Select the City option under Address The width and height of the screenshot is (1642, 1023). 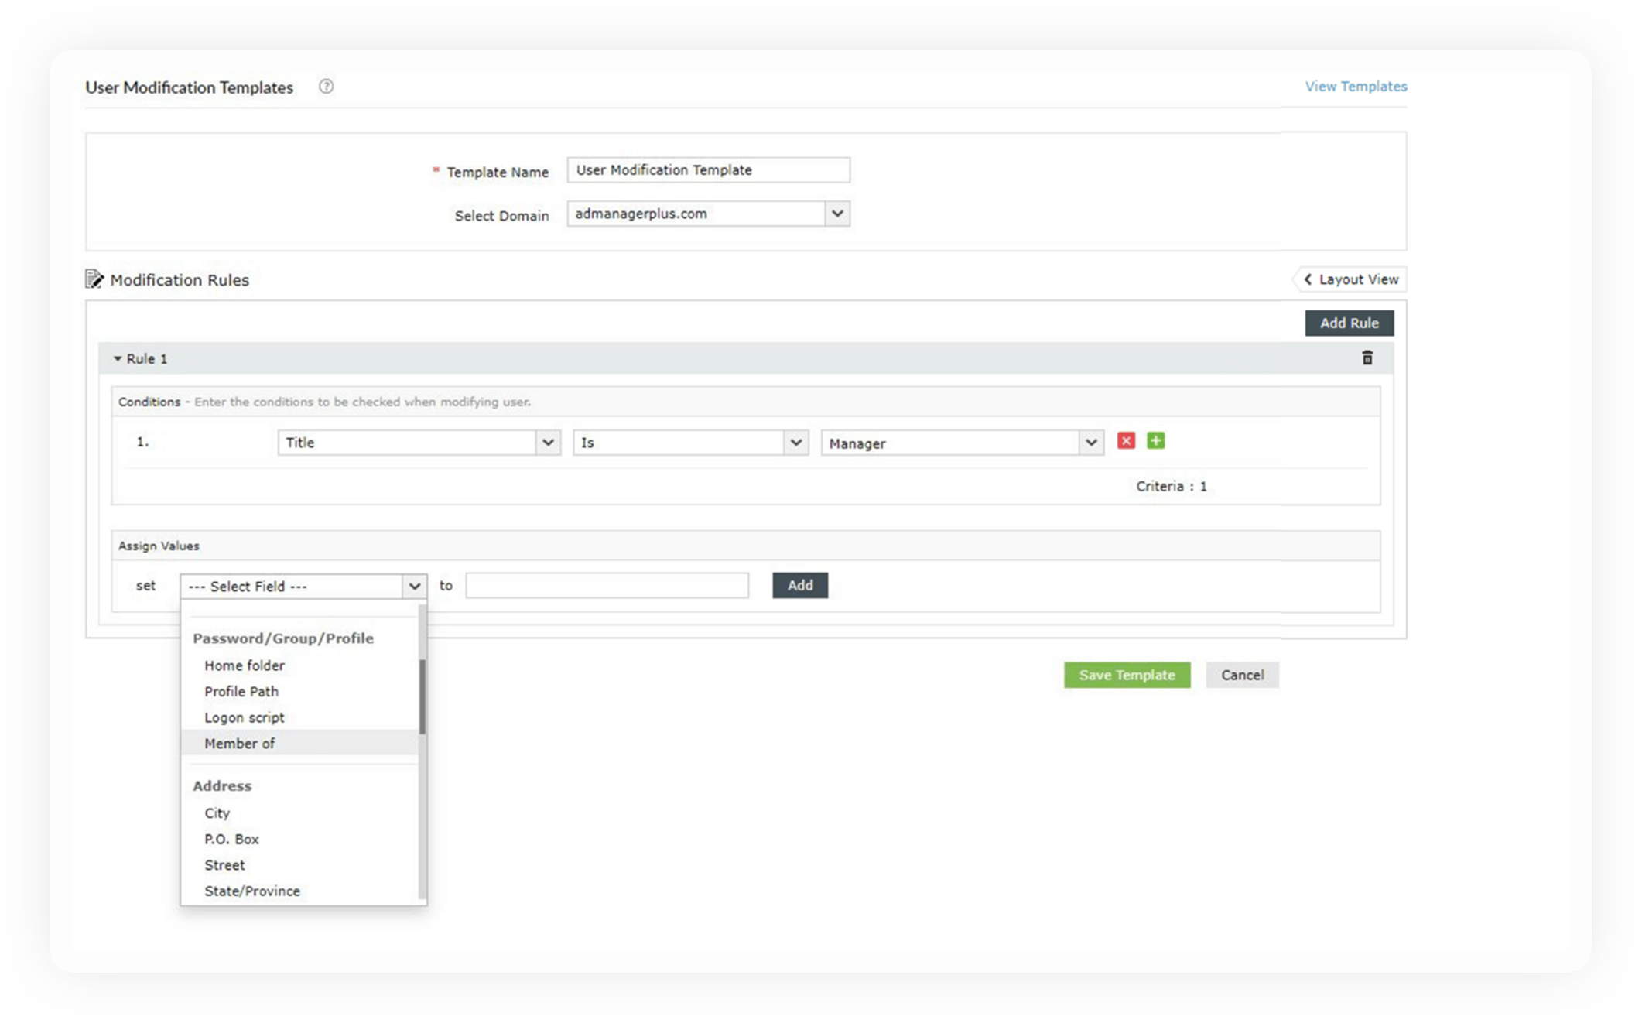click(217, 813)
